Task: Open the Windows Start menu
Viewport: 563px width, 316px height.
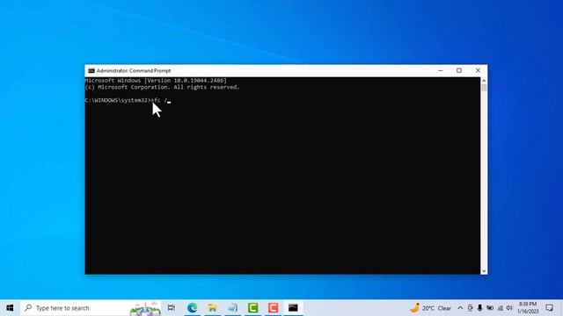Action: click(10, 308)
